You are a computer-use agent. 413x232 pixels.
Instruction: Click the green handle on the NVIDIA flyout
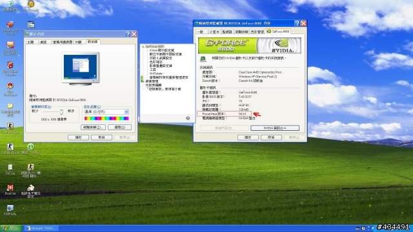pyautogui.click(x=142, y=79)
